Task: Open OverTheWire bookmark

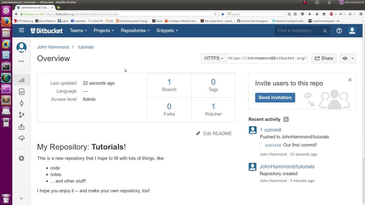Action: click(45, 21)
